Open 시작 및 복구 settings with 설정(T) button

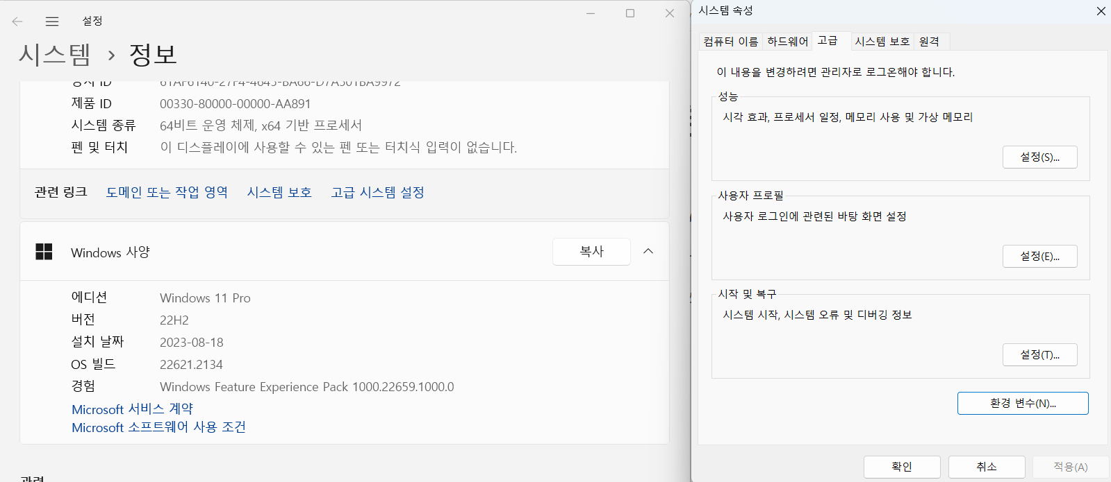coord(1039,354)
